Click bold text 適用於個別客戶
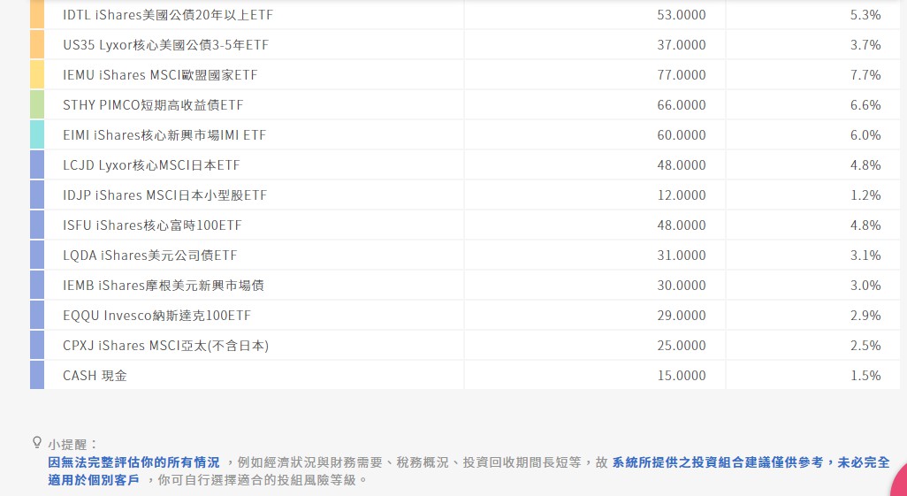Image resolution: width=907 pixels, height=496 pixels. point(94,480)
